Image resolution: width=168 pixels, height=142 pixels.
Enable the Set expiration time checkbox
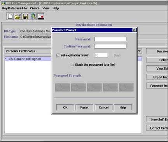point(58,55)
